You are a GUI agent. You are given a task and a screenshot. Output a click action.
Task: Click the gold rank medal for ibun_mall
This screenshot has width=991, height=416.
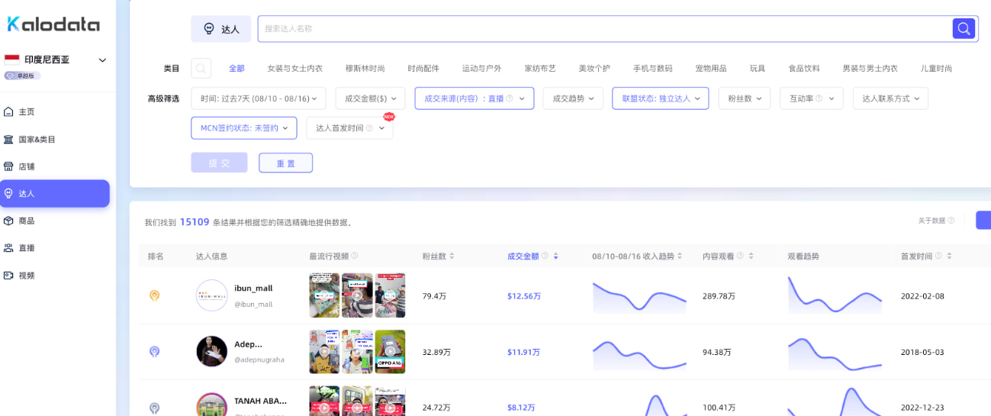pos(154,295)
